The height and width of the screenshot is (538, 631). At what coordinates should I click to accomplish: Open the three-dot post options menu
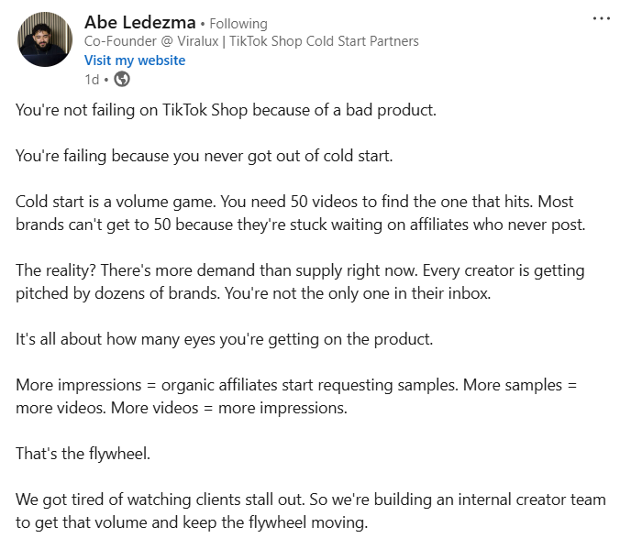601,19
